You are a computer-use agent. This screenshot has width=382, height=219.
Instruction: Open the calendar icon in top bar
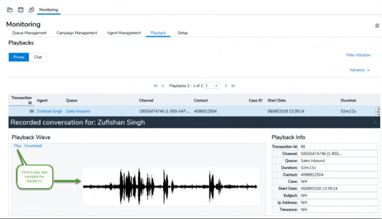click(x=20, y=10)
